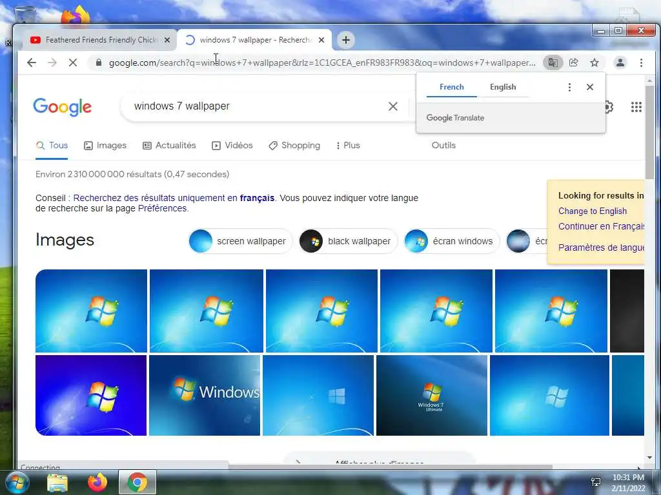Viewport: 661px width, 495px height.
Task: Open the Tous search tab
Action: (52, 145)
